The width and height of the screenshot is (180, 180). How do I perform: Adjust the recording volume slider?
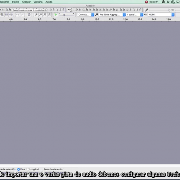pyautogui.click(x=160, y=10)
